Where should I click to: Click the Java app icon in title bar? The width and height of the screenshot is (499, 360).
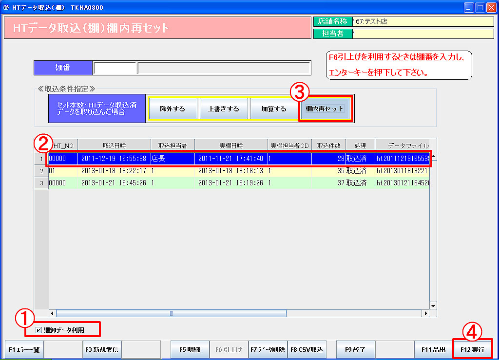[x=6, y=7]
